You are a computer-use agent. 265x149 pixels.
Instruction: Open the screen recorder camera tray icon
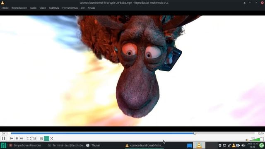pyautogui.click(x=238, y=145)
